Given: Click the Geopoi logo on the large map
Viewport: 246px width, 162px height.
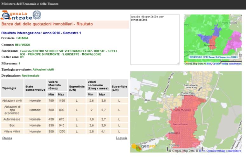Looking at the screenshot, I should [144, 147].
